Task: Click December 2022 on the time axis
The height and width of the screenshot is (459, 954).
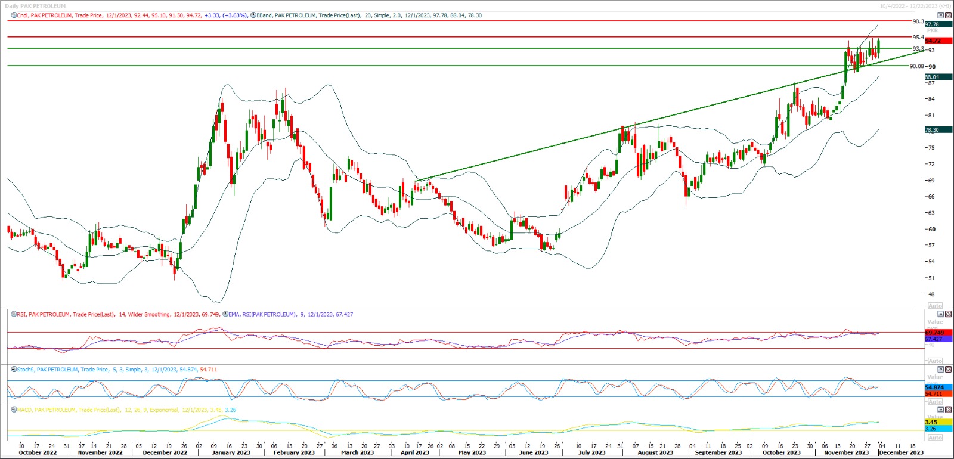Action: (x=165, y=452)
